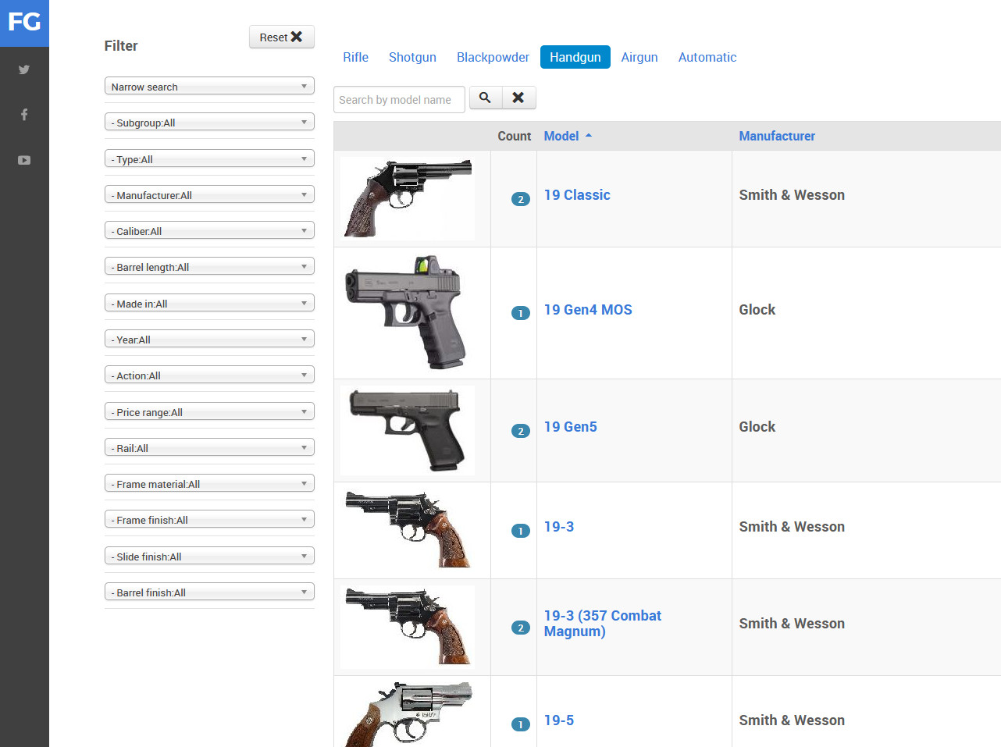Open the 19-3 model link
The height and width of the screenshot is (747, 1001).
tap(559, 527)
